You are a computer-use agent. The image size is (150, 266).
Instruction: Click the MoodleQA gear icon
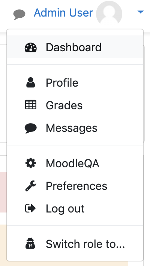point(31,163)
